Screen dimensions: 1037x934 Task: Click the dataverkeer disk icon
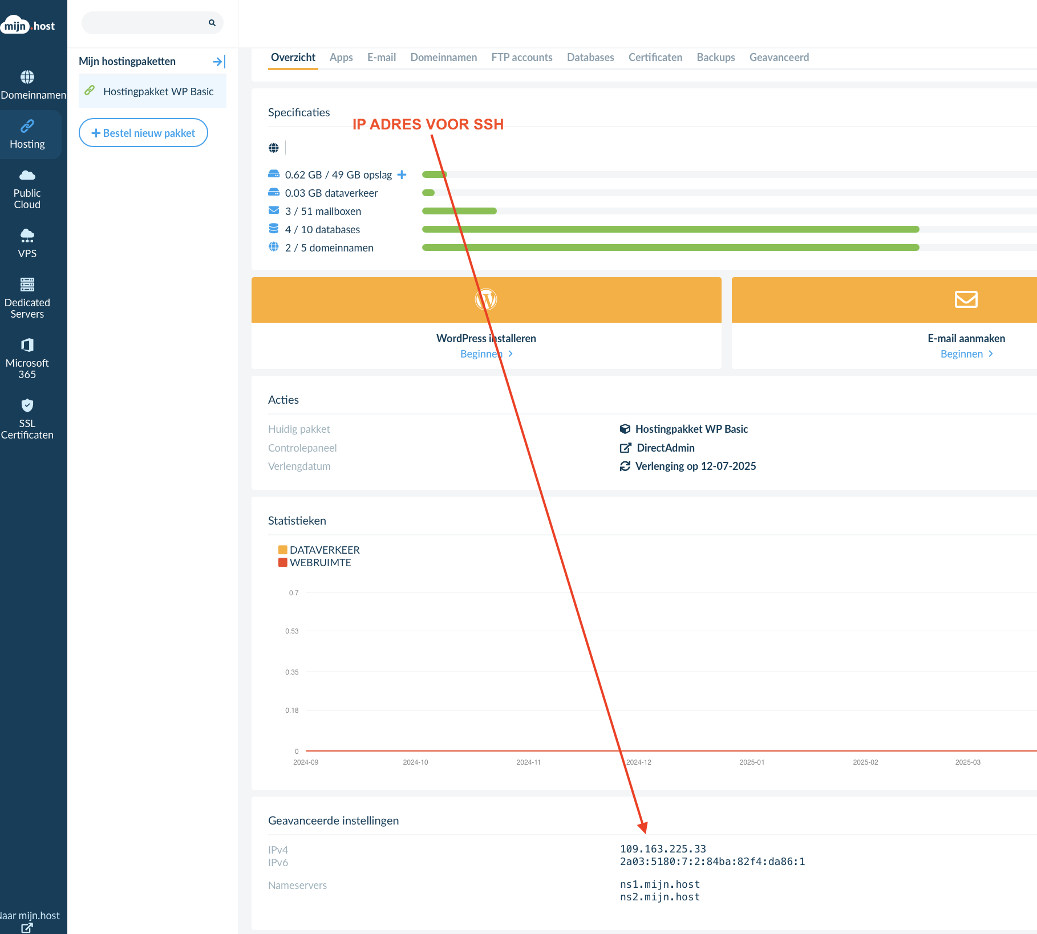(274, 192)
